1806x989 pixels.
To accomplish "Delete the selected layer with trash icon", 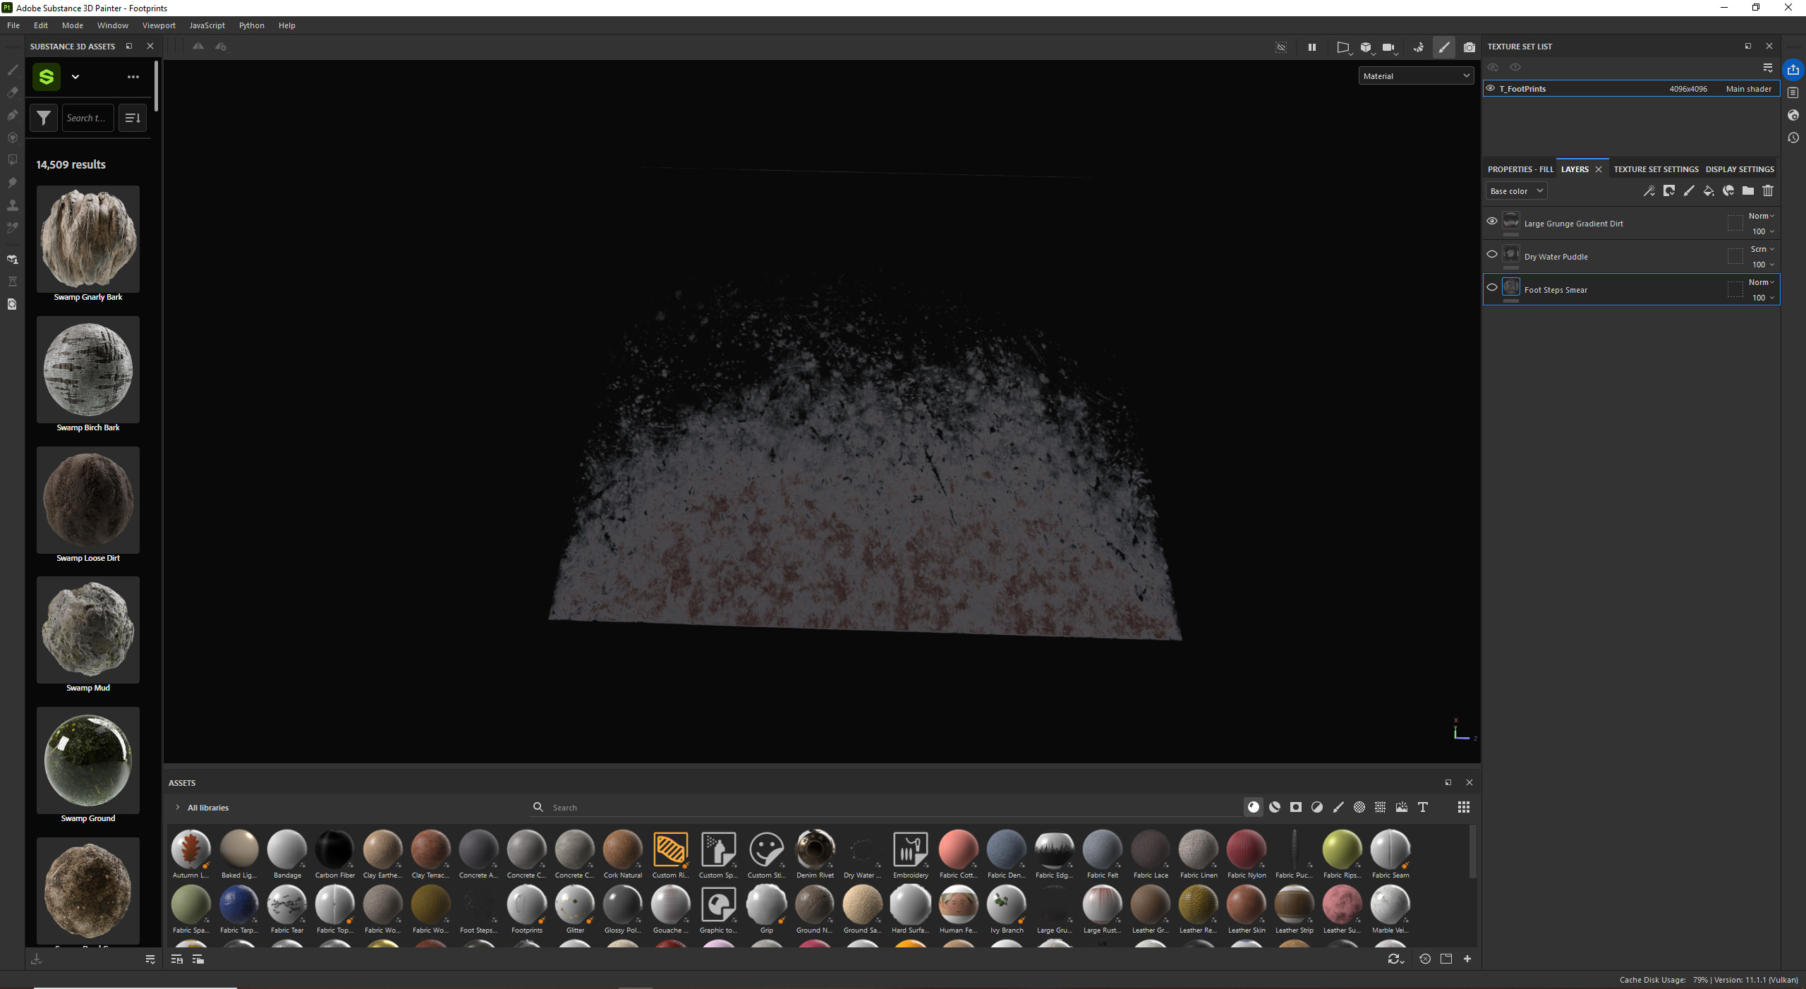I will [1768, 190].
